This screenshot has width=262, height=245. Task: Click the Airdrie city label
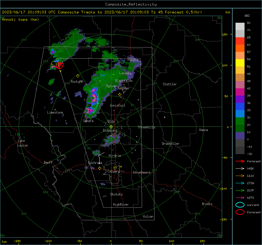(x=115, y=156)
